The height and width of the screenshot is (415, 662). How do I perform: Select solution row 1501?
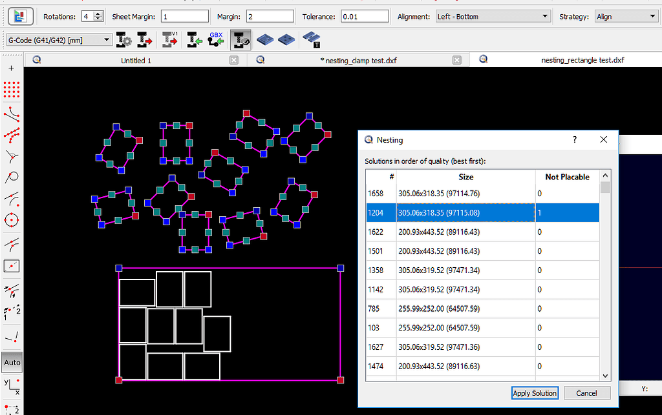pos(482,251)
